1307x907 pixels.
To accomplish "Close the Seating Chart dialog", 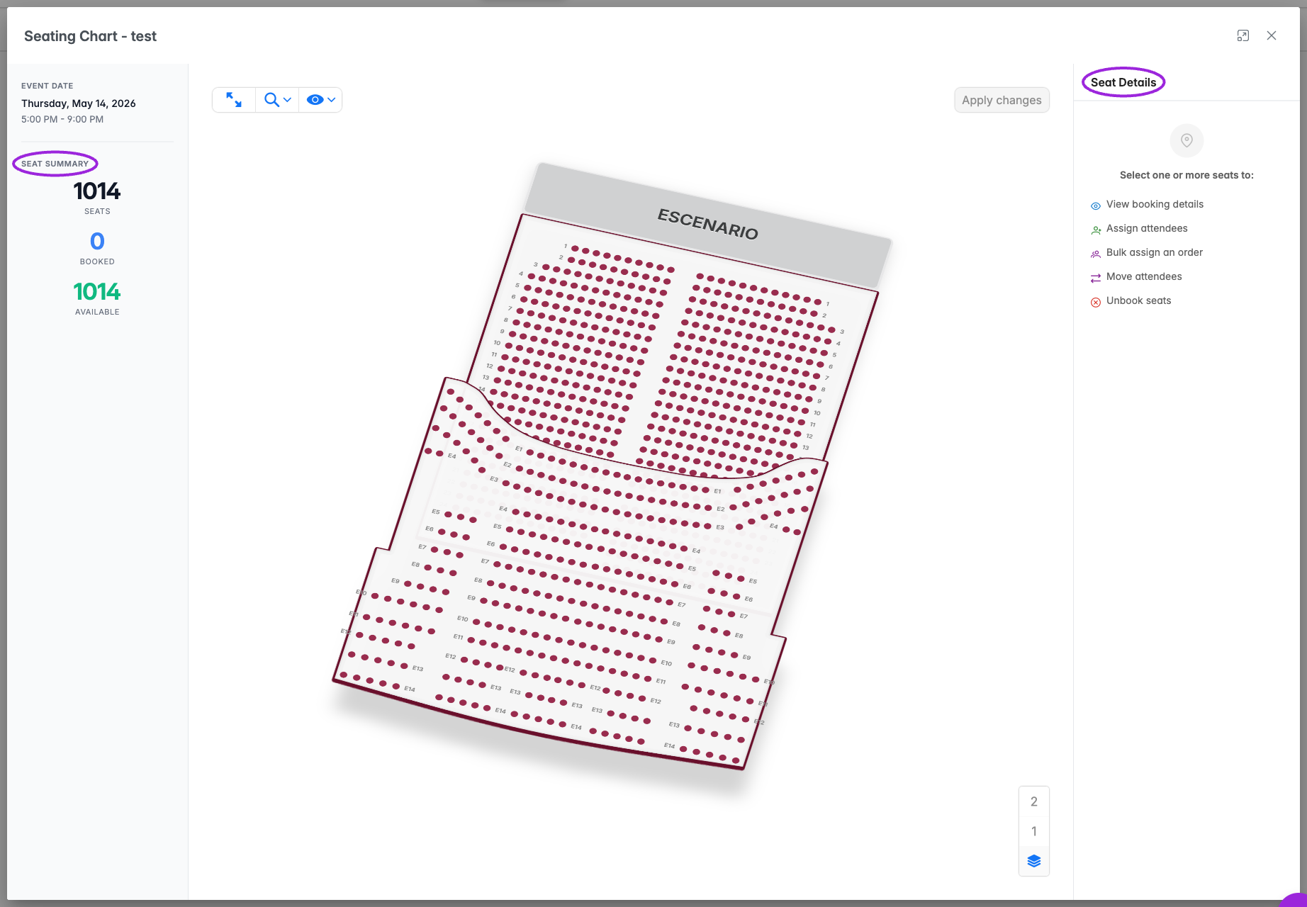I will coord(1272,35).
